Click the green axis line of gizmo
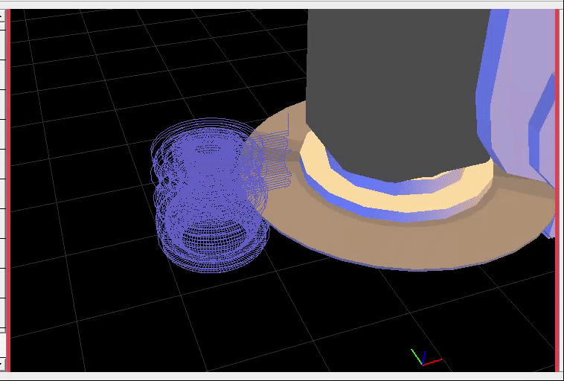The image size is (564, 381). pyautogui.click(x=416, y=354)
